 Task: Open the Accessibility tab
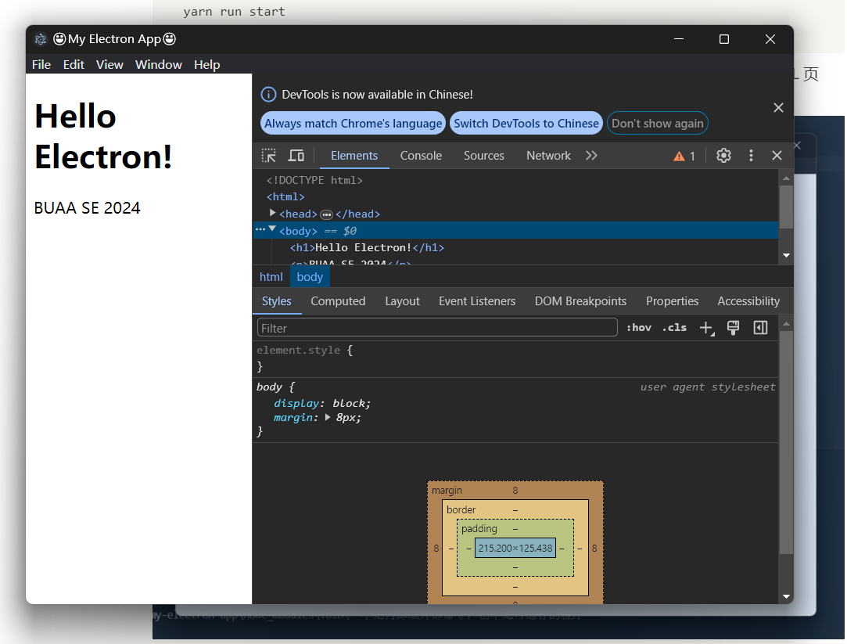(x=748, y=301)
